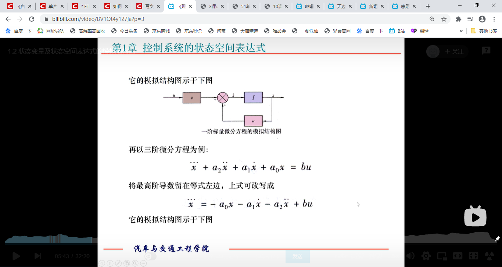The width and height of the screenshot is (502, 267).
Task: Open Chrome extensions puzzle icon
Action: coord(458,19)
